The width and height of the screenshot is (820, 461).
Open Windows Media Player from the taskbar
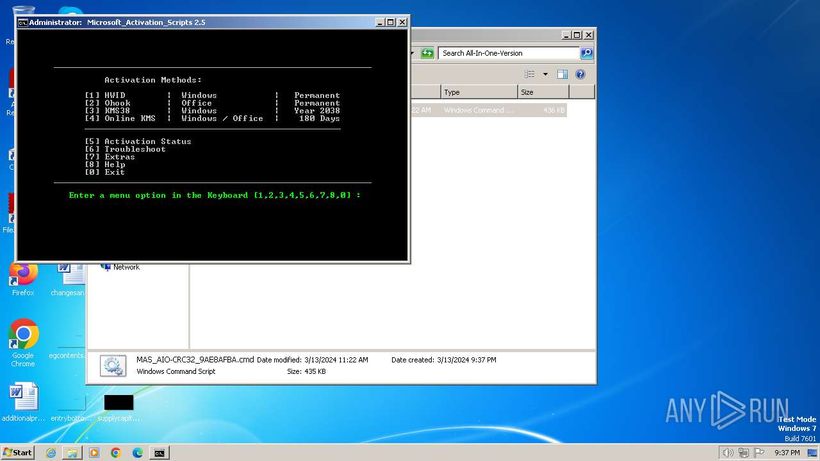(x=94, y=453)
